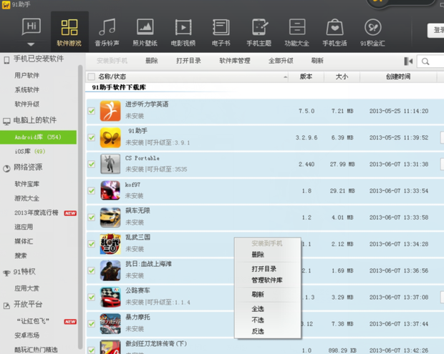Viewport: 444px width, 354px height.
Task: Open 用户软件 in the sidebar
Action: coord(27,76)
